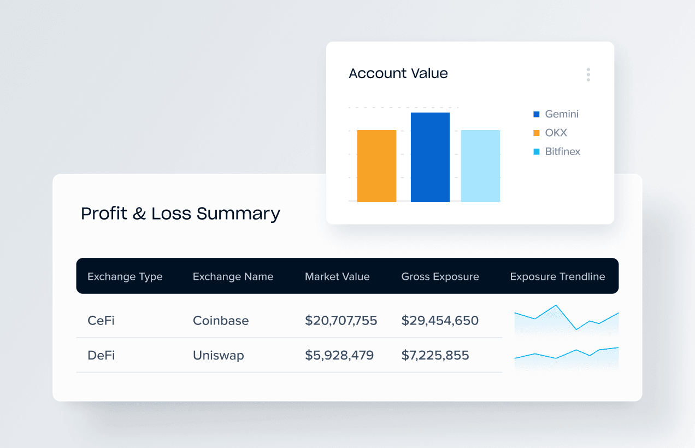Click the orange OKX legend swatch
The image size is (695, 448).
coord(536,133)
